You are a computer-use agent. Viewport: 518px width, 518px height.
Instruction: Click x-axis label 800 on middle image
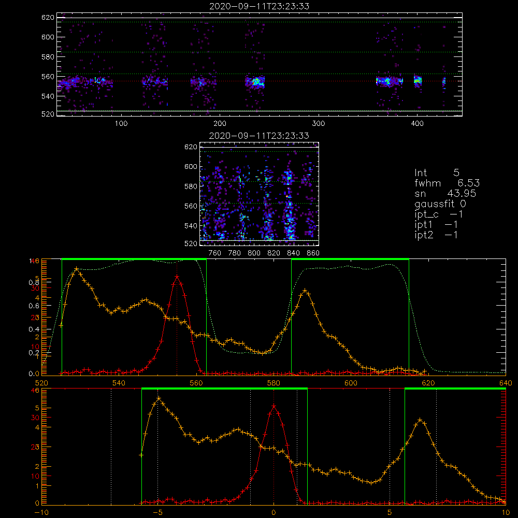pyautogui.click(x=254, y=253)
